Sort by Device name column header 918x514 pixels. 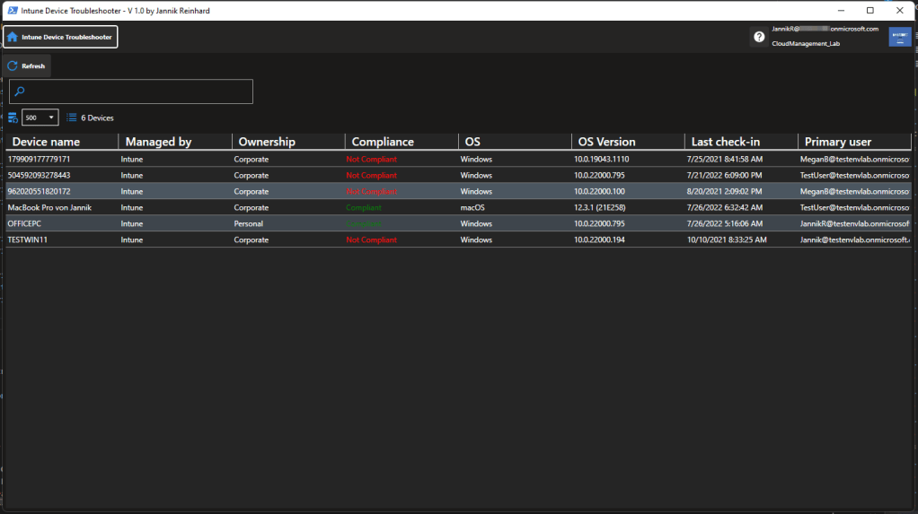pos(46,142)
